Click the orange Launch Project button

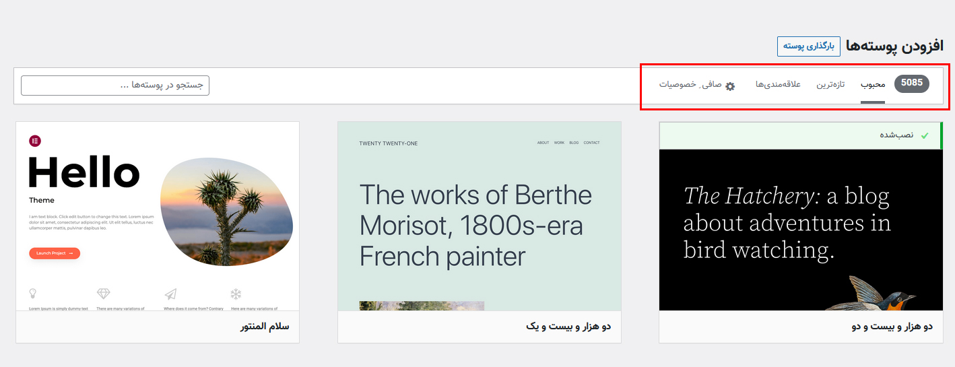tap(55, 253)
